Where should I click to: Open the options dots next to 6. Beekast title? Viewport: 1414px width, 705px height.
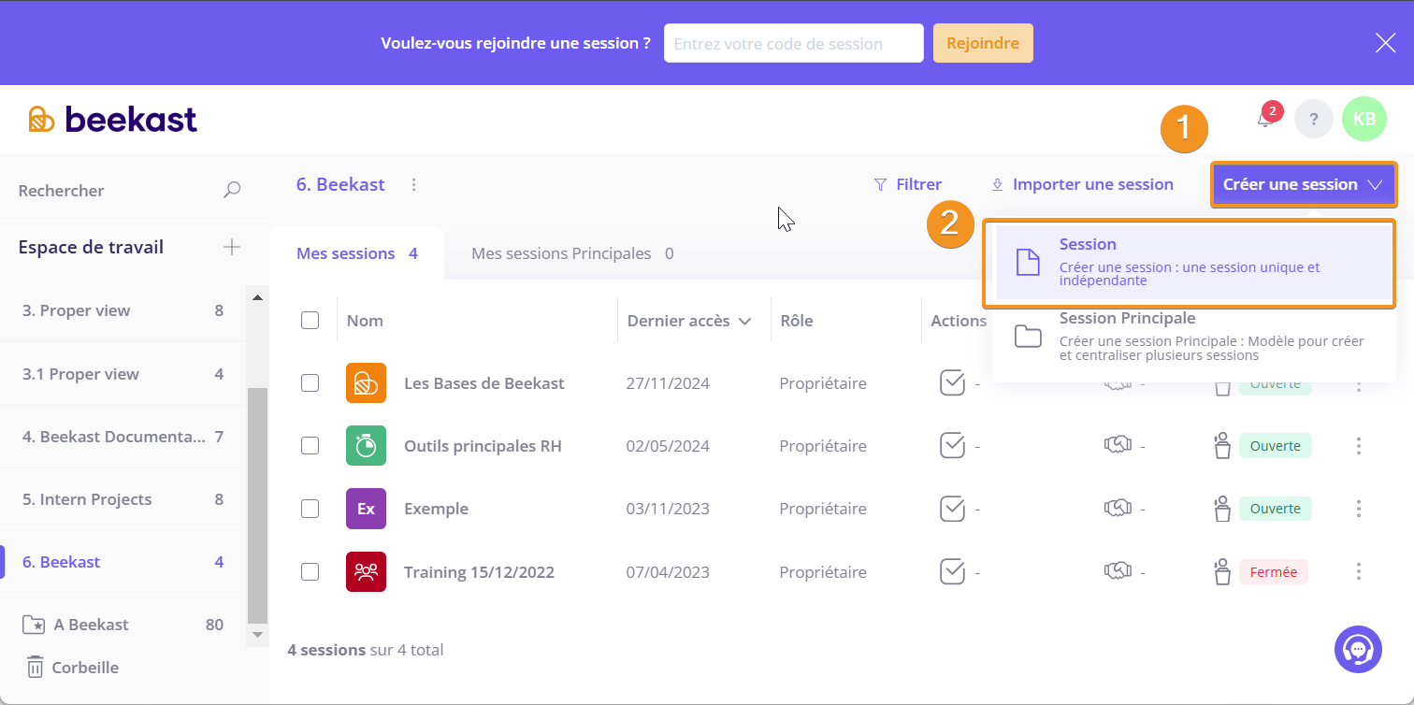tap(414, 184)
